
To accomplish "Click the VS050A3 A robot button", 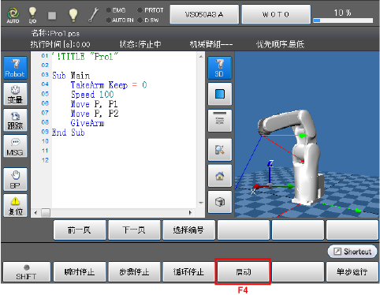I will click(x=204, y=14).
